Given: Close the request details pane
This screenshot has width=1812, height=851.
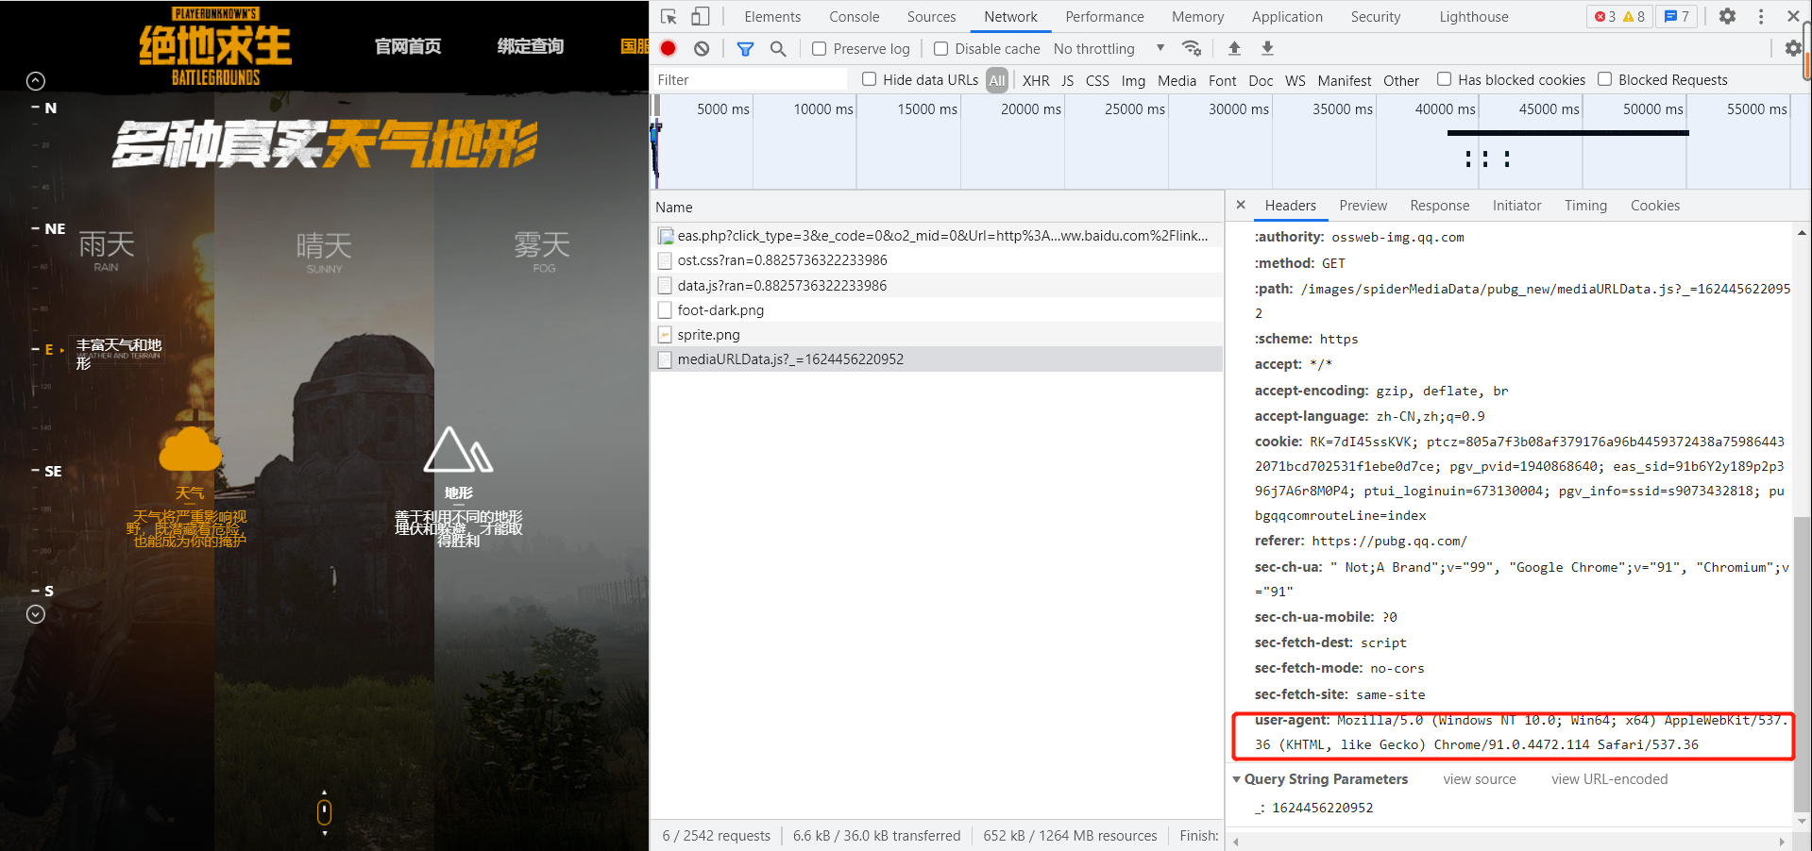Looking at the screenshot, I should coord(1241,205).
